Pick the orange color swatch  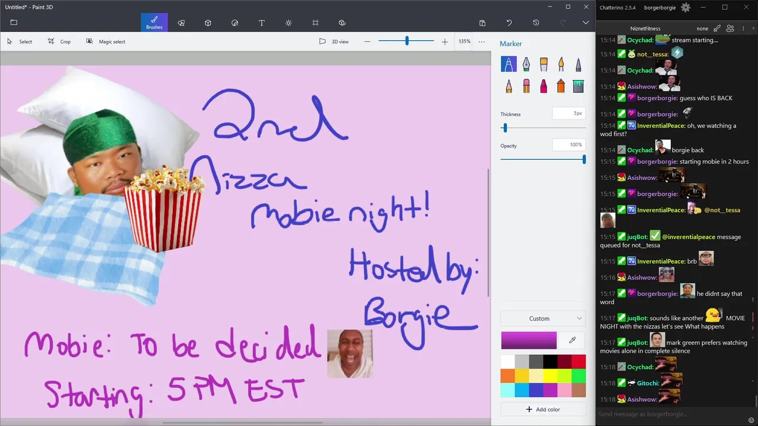[x=508, y=376]
